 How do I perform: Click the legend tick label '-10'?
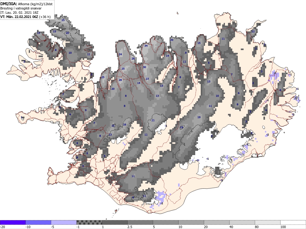click(x=28, y=227)
